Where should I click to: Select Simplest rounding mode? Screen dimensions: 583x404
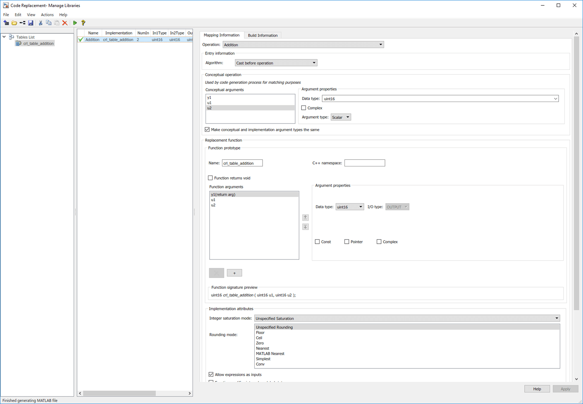[x=407, y=359]
